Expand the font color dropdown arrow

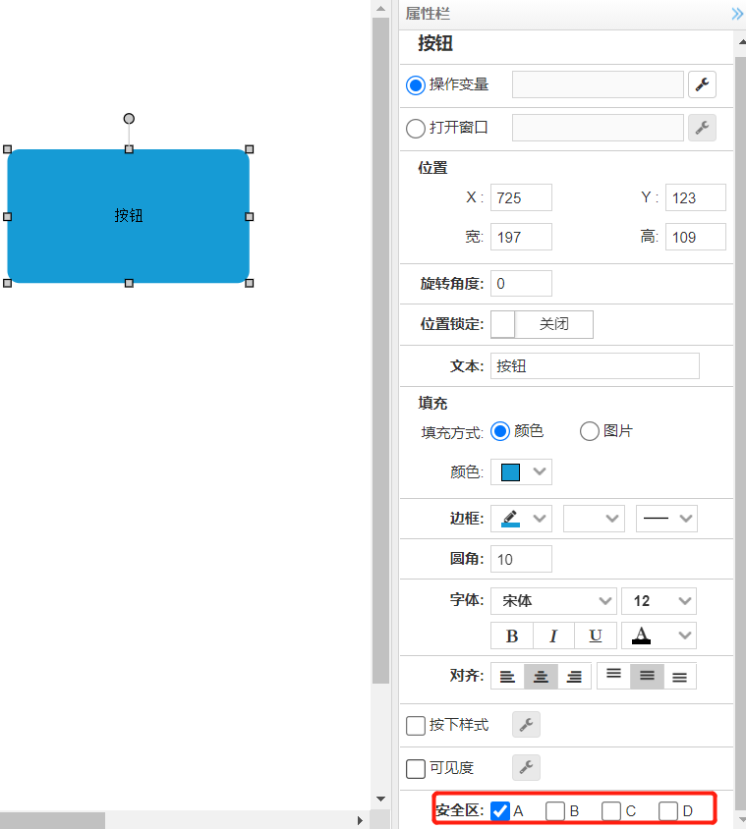[x=685, y=636]
